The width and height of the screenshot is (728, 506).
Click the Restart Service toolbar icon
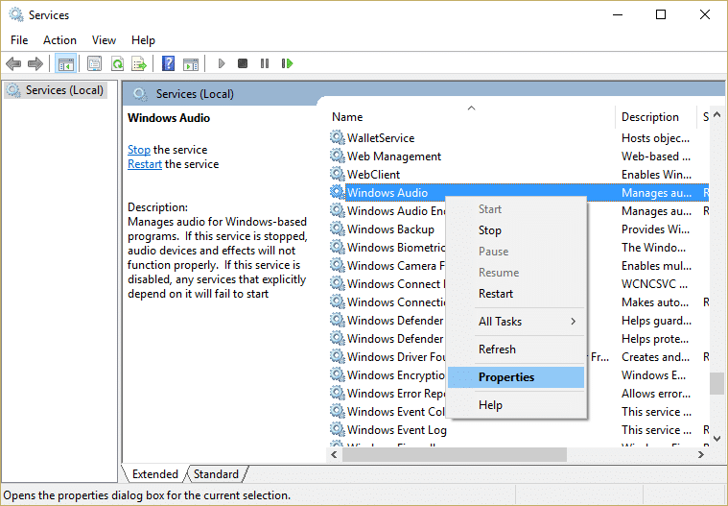[x=287, y=64]
